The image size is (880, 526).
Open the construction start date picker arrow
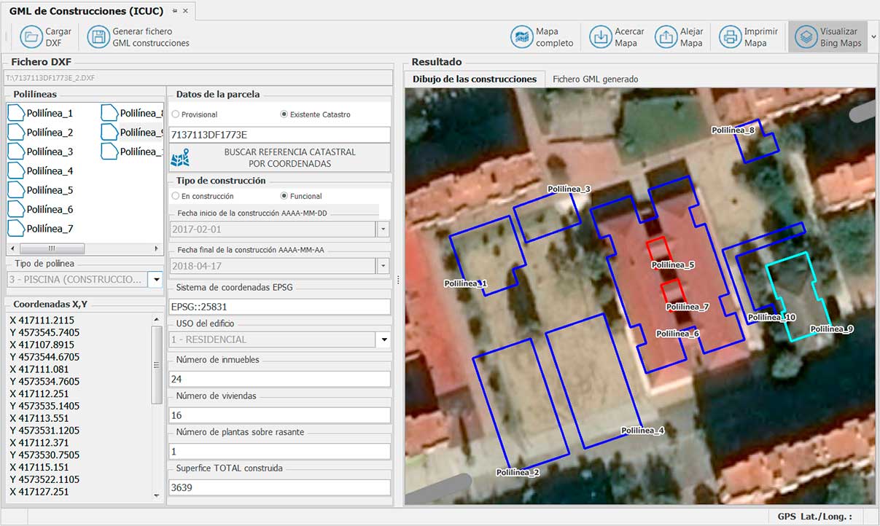383,229
